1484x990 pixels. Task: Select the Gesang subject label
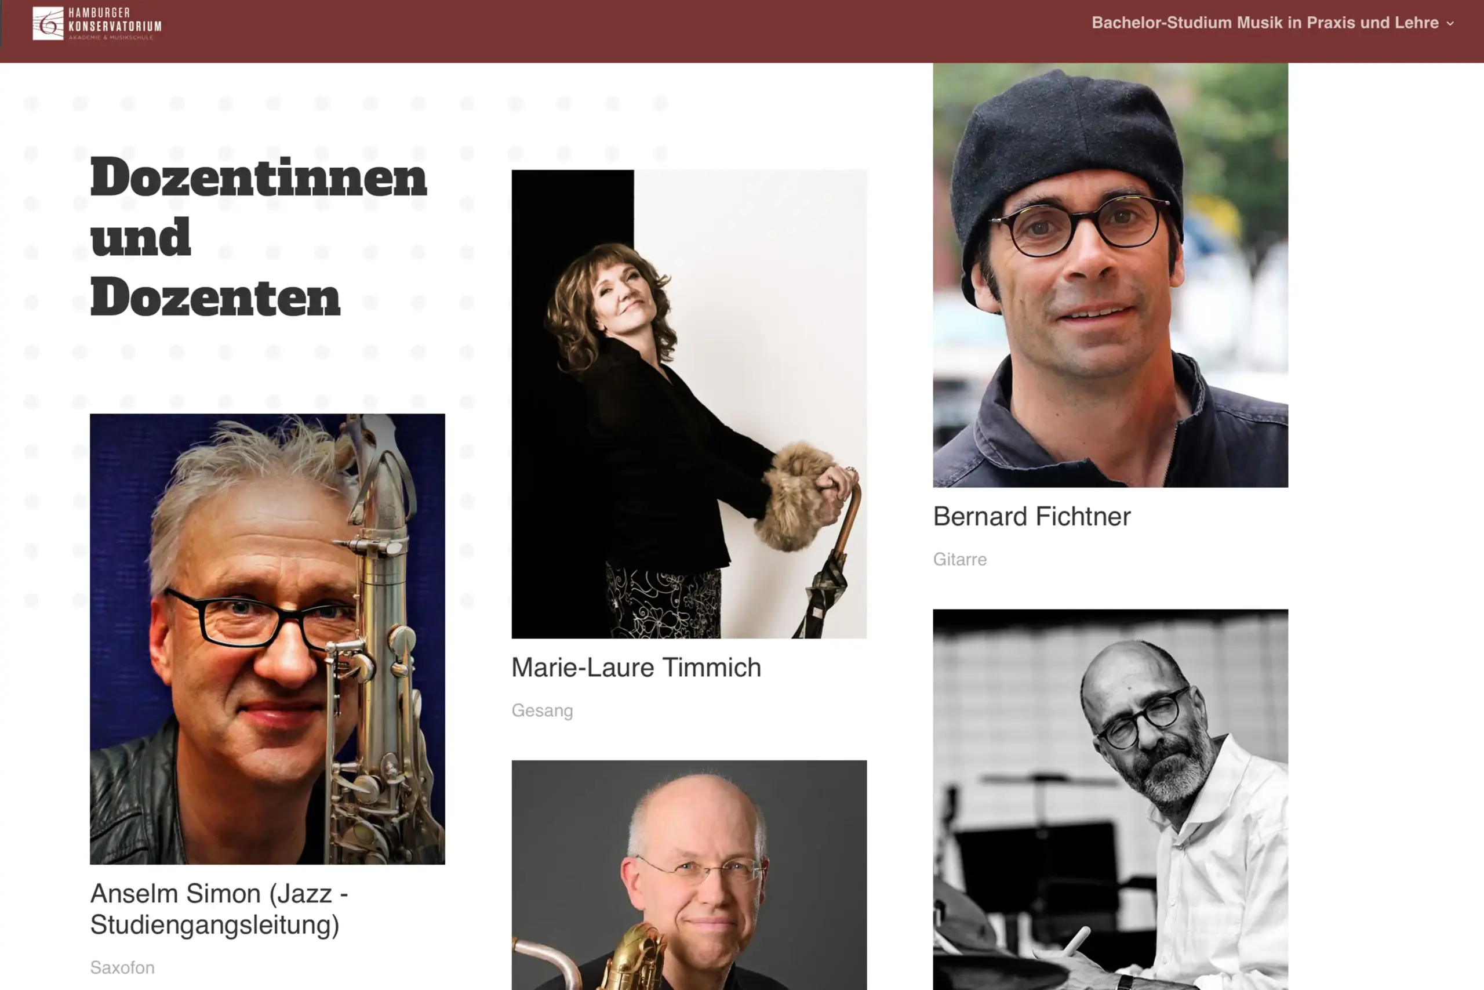pyautogui.click(x=542, y=710)
